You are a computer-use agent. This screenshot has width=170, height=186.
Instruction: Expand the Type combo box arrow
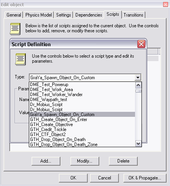(x=138, y=78)
